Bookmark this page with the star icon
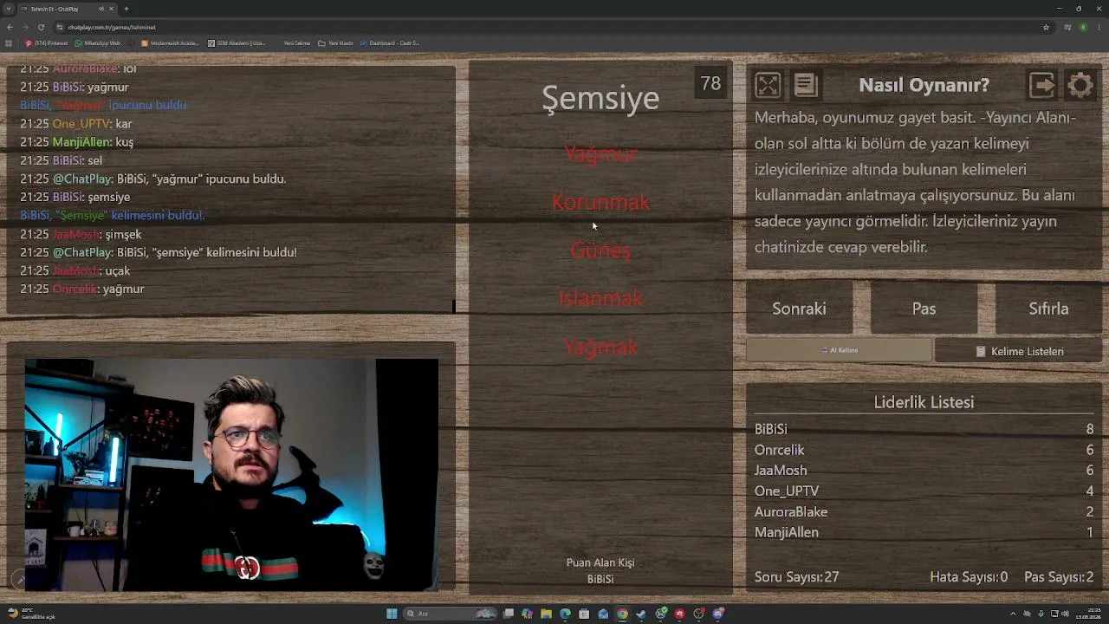The image size is (1109, 624). coord(1046,27)
